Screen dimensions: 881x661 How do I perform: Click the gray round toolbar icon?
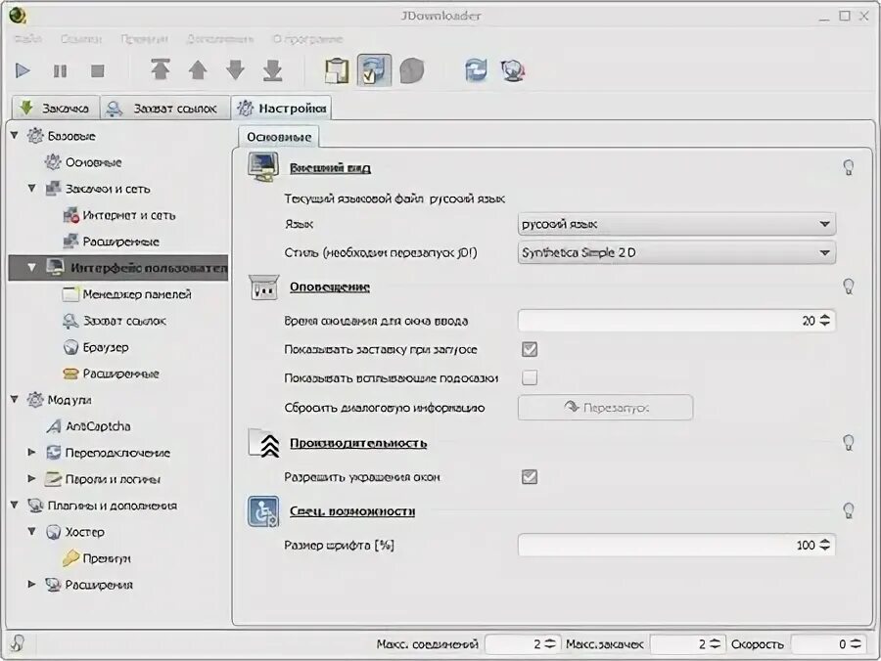(x=411, y=70)
